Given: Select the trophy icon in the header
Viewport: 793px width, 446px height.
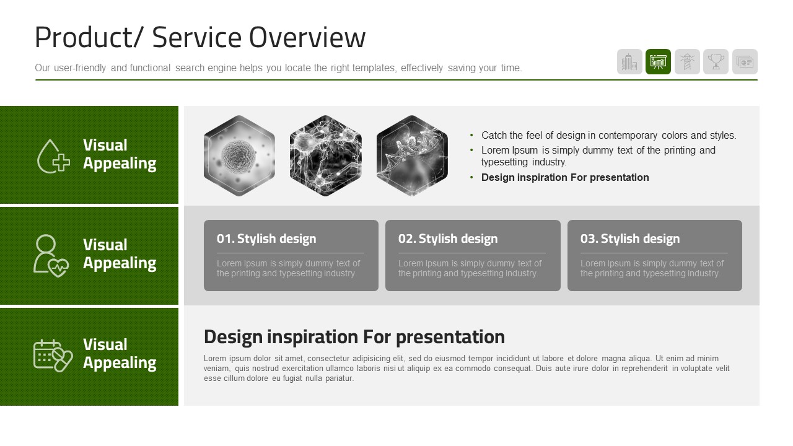Looking at the screenshot, I should point(716,62).
